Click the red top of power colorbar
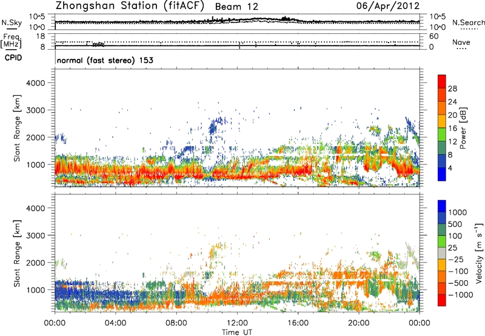Screen dimensions: 485x336 click(x=442, y=81)
